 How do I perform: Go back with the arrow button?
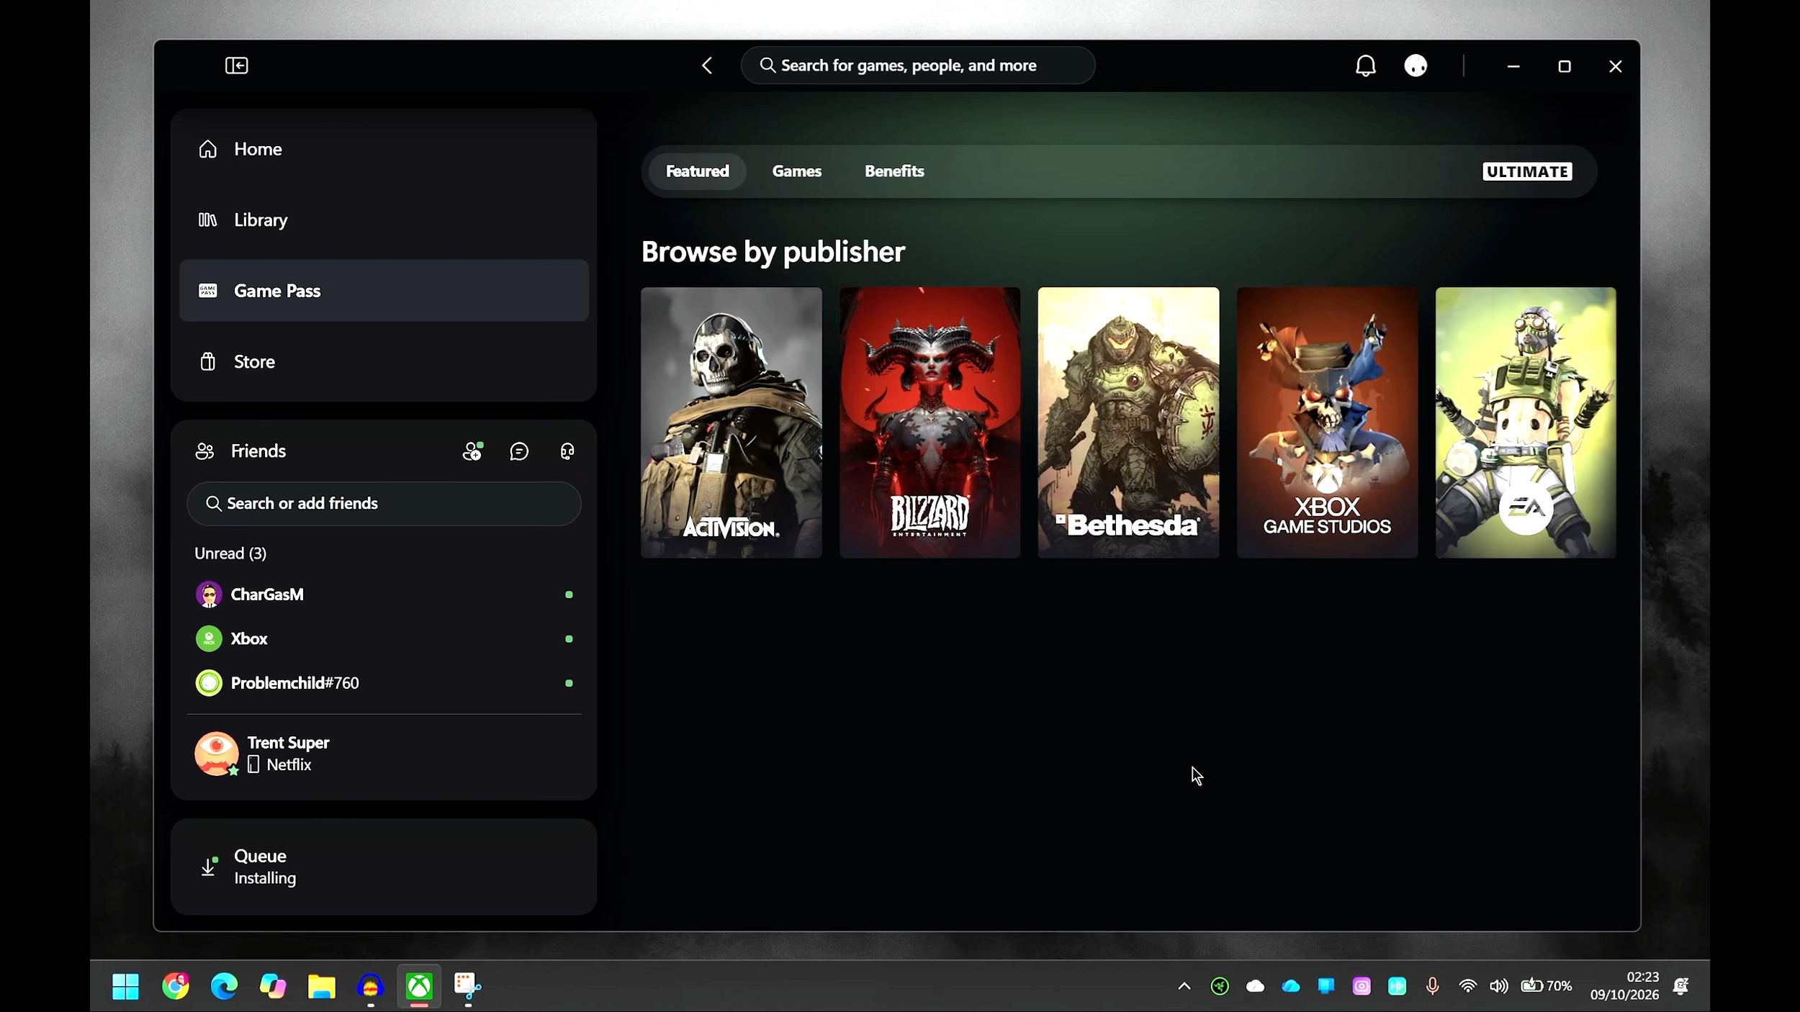(707, 65)
